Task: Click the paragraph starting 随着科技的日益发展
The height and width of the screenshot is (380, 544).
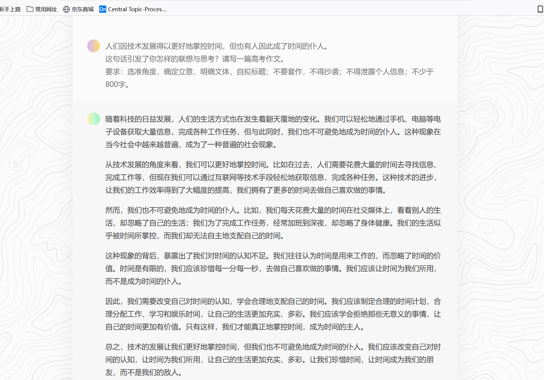Action: coord(273,132)
